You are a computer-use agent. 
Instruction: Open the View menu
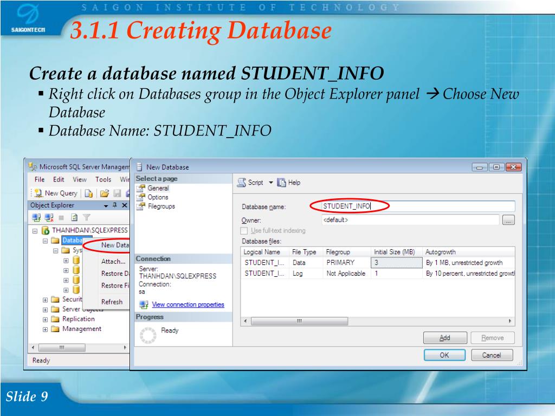tap(80, 179)
